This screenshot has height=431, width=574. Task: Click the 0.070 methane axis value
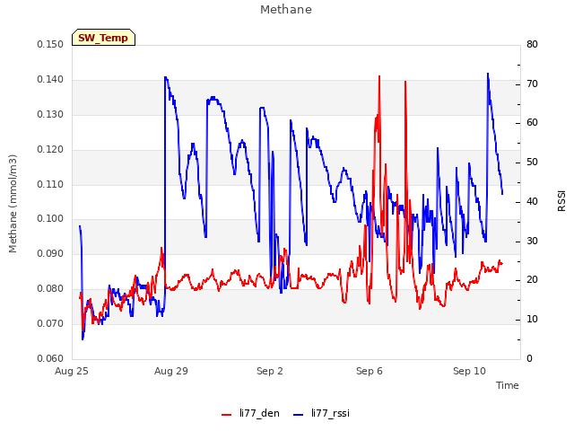click(x=50, y=323)
